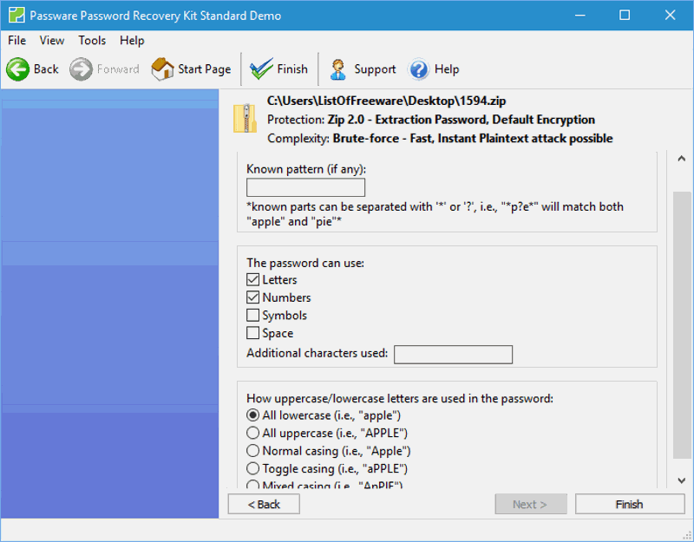Open the File menu

click(x=16, y=40)
